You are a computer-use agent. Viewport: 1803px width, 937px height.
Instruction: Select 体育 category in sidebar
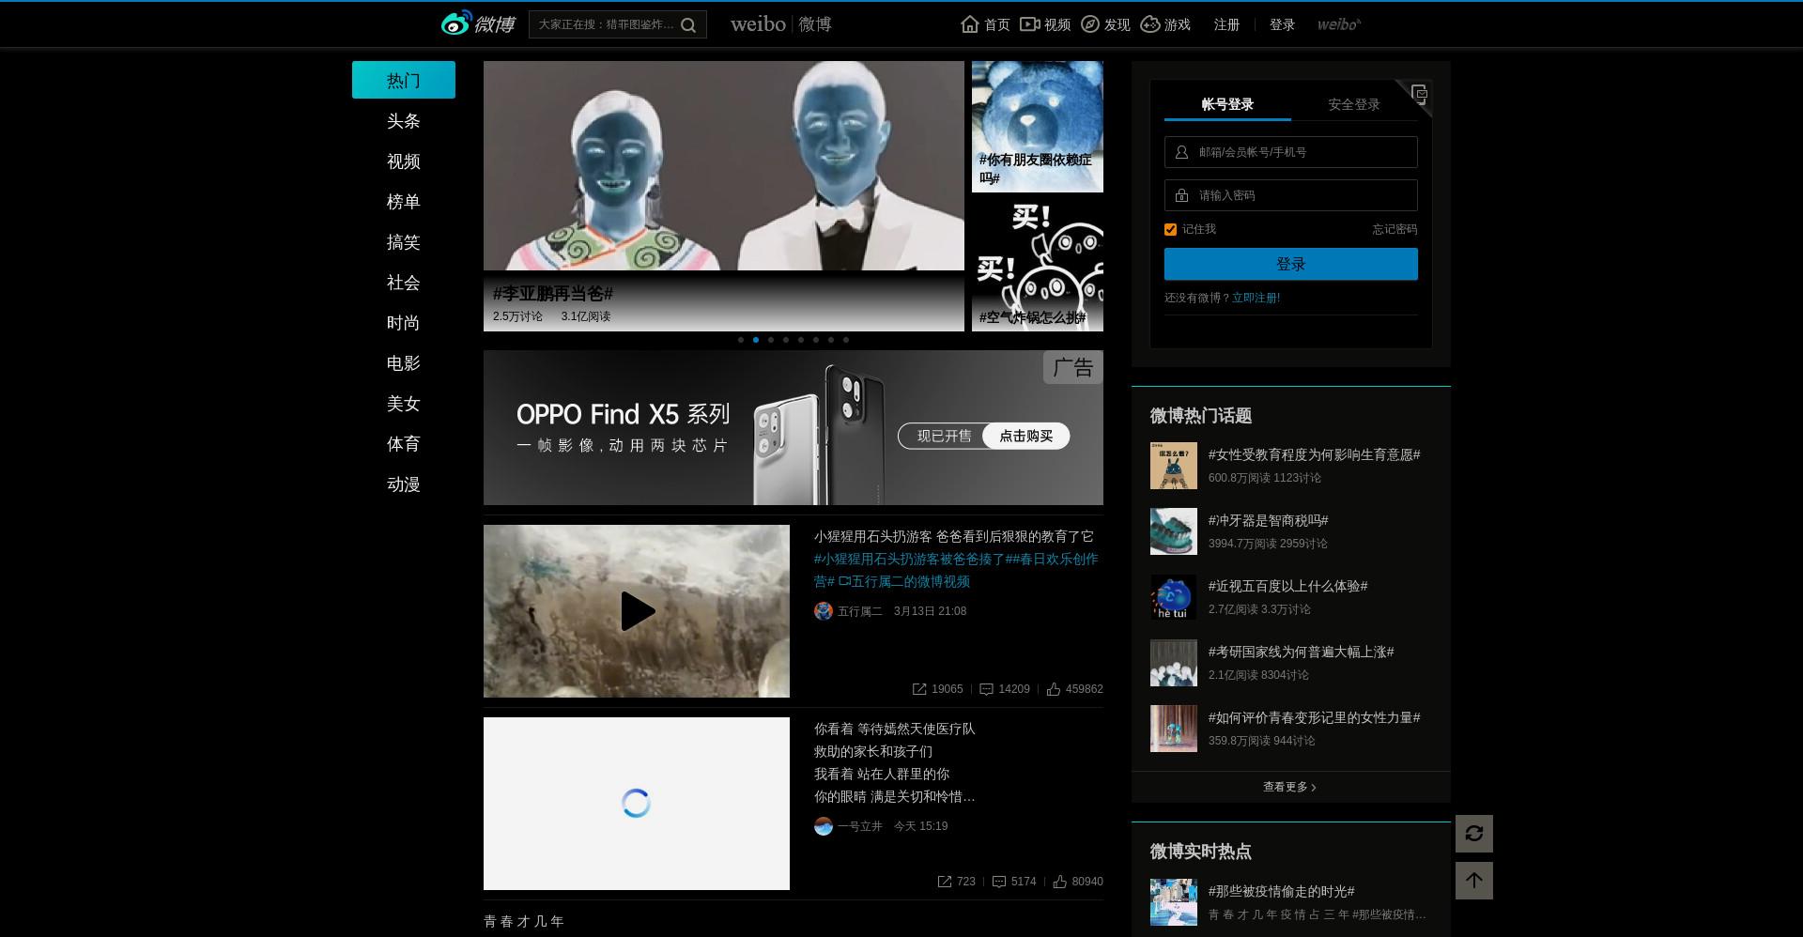click(x=404, y=444)
